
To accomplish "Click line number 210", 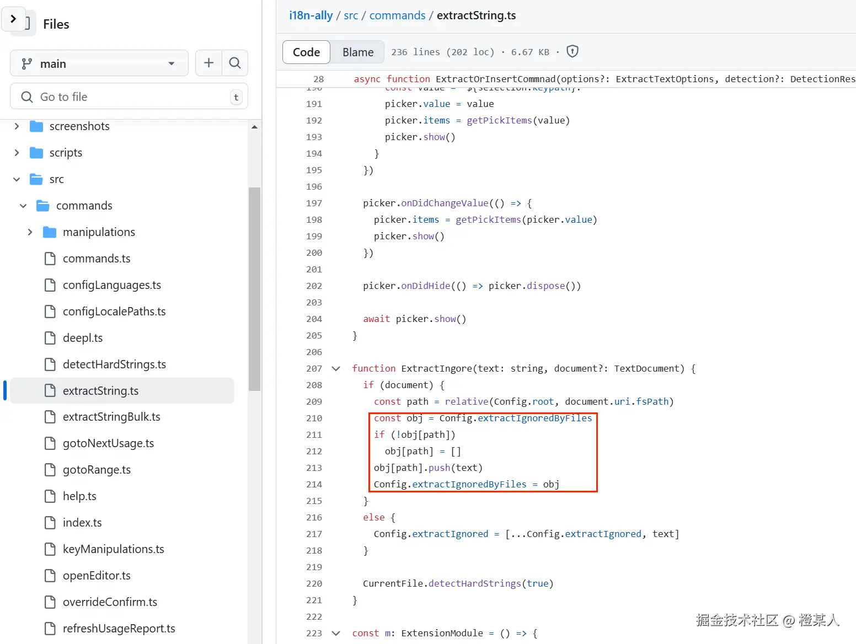I will click(314, 418).
